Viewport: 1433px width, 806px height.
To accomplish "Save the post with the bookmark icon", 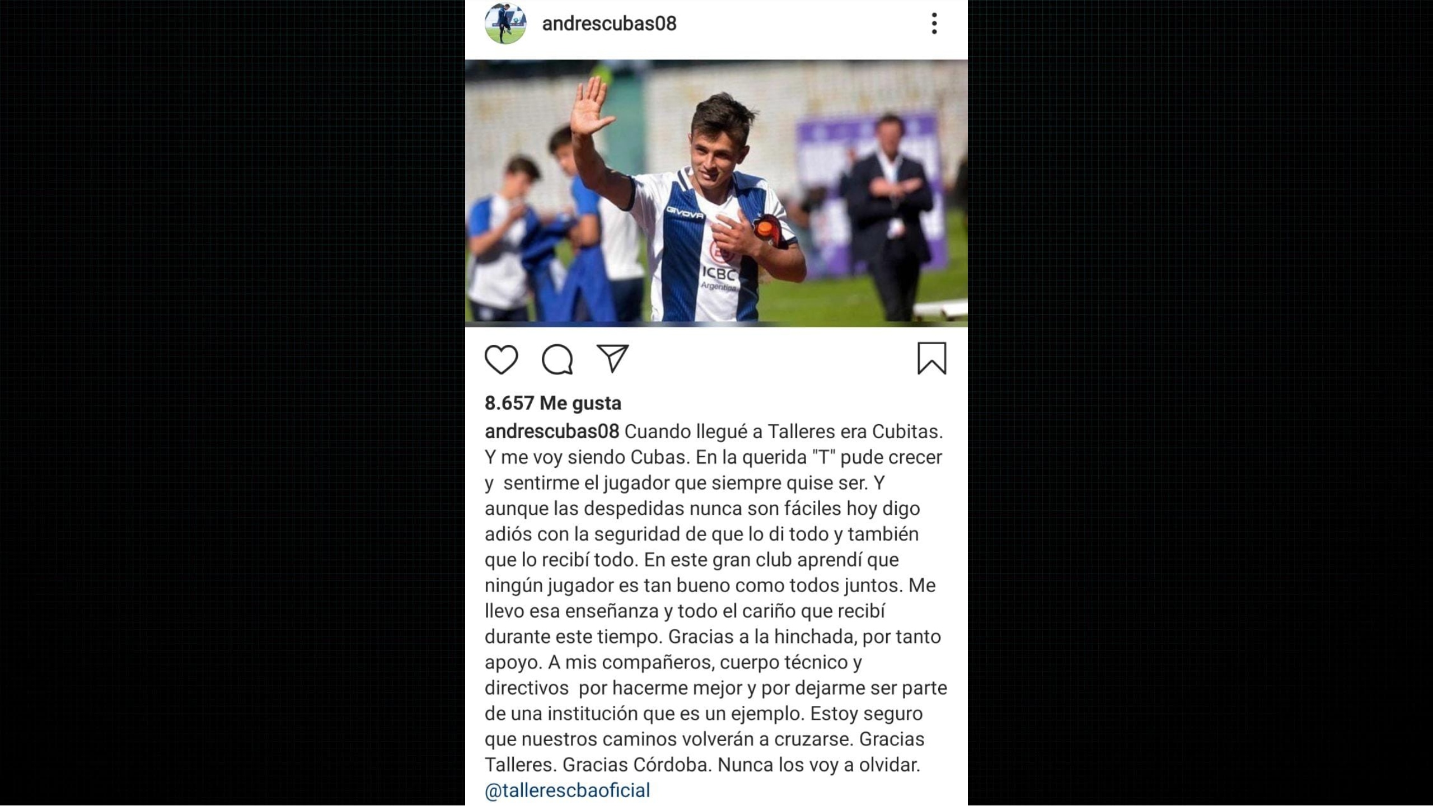I will [x=932, y=358].
